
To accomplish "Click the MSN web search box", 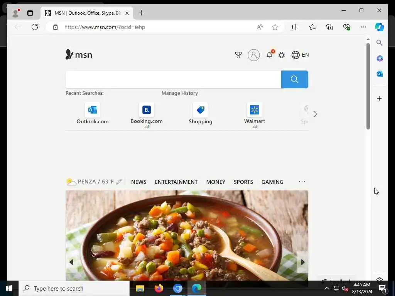I will click(173, 79).
